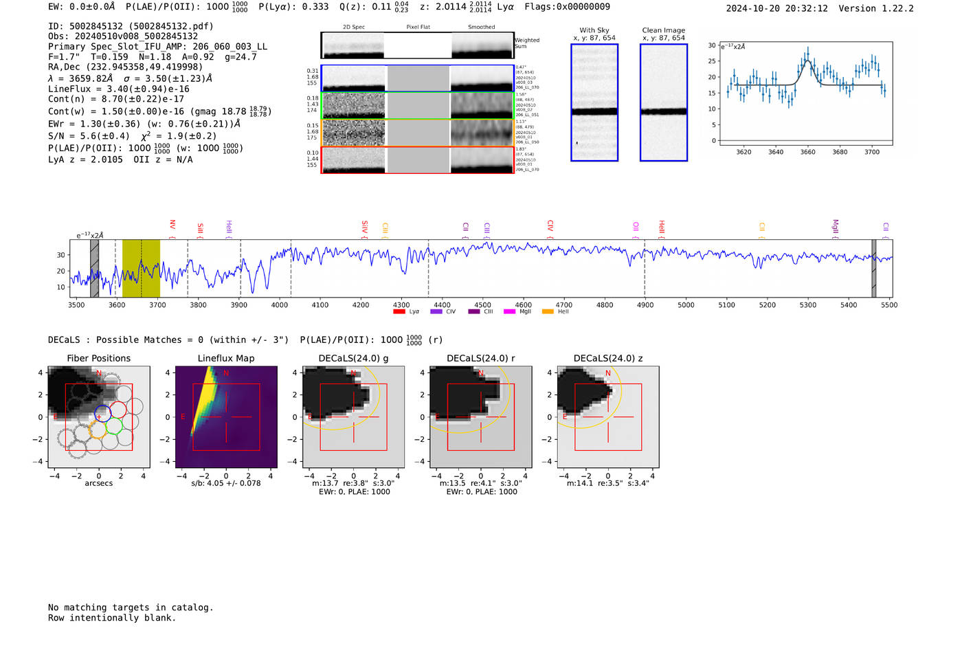Open the DECaLS(24.0) g cutout

(x=353, y=417)
